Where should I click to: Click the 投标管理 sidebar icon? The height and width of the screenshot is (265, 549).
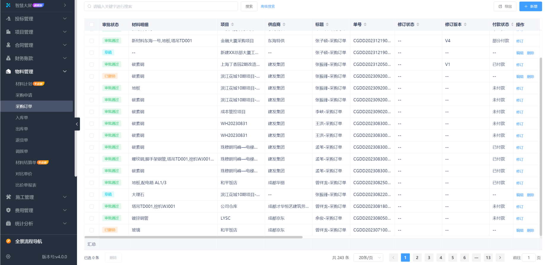click(x=8, y=19)
